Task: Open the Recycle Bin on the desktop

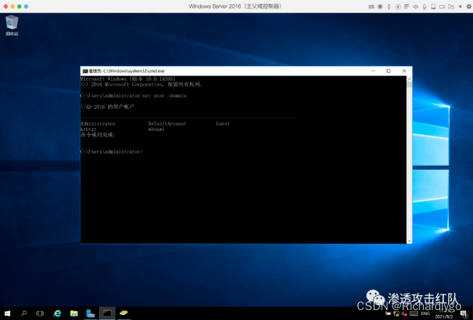Action: pos(12,26)
